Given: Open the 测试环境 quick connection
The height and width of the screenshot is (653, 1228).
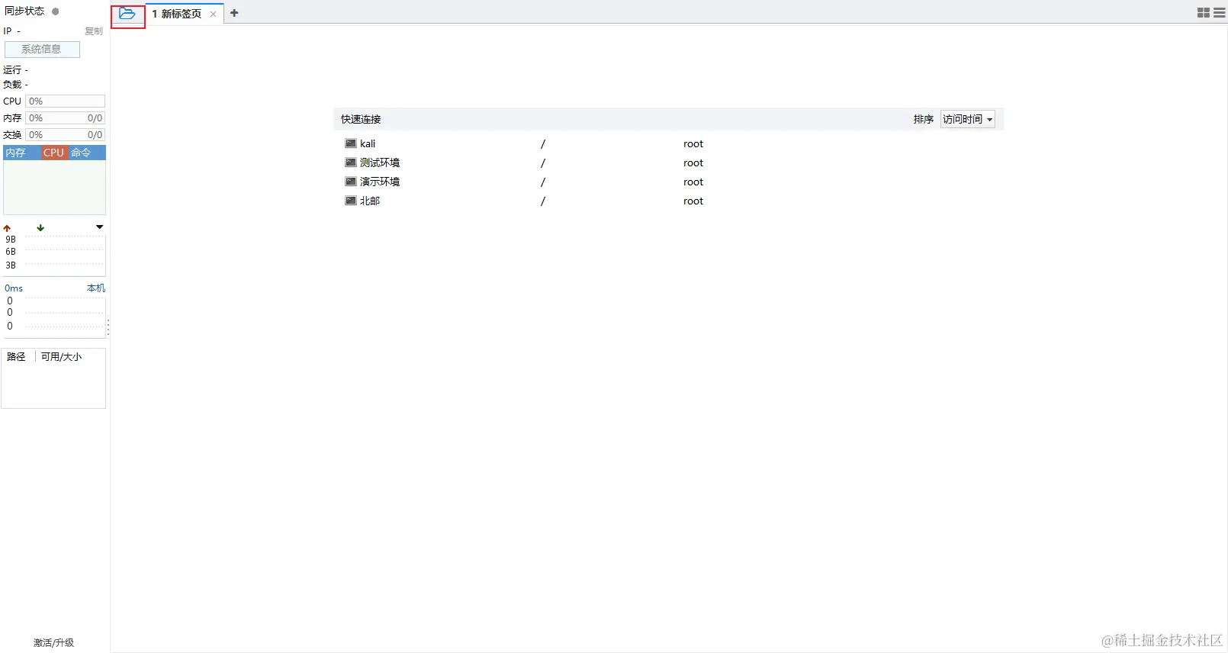Looking at the screenshot, I should click(380, 162).
